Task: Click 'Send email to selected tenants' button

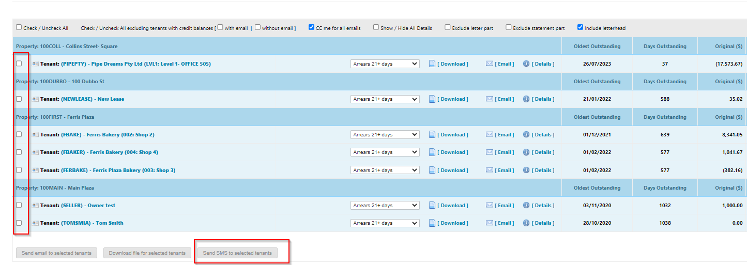Action: tap(57, 253)
